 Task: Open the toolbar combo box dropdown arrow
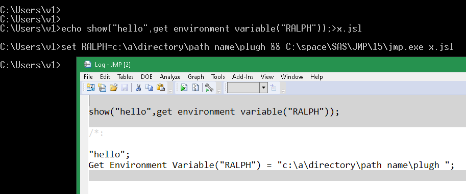tap(263, 88)
